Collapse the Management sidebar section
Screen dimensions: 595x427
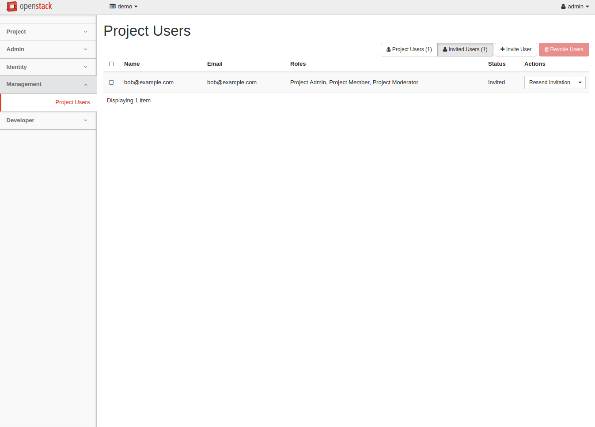[48, 84]
